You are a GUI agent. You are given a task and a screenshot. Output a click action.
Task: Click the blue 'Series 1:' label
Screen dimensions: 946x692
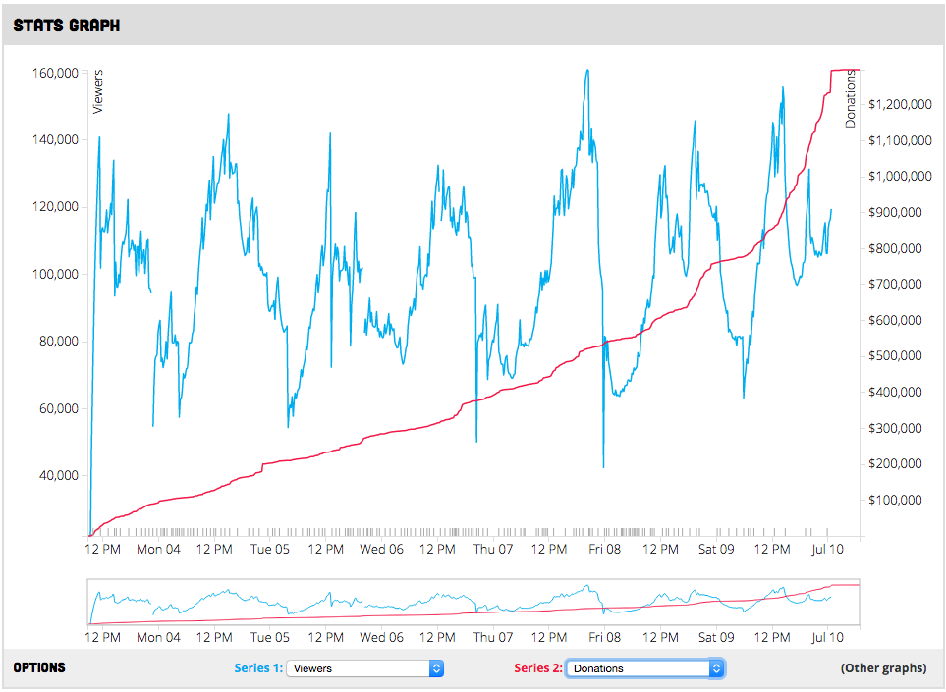[x=258, y=668]
